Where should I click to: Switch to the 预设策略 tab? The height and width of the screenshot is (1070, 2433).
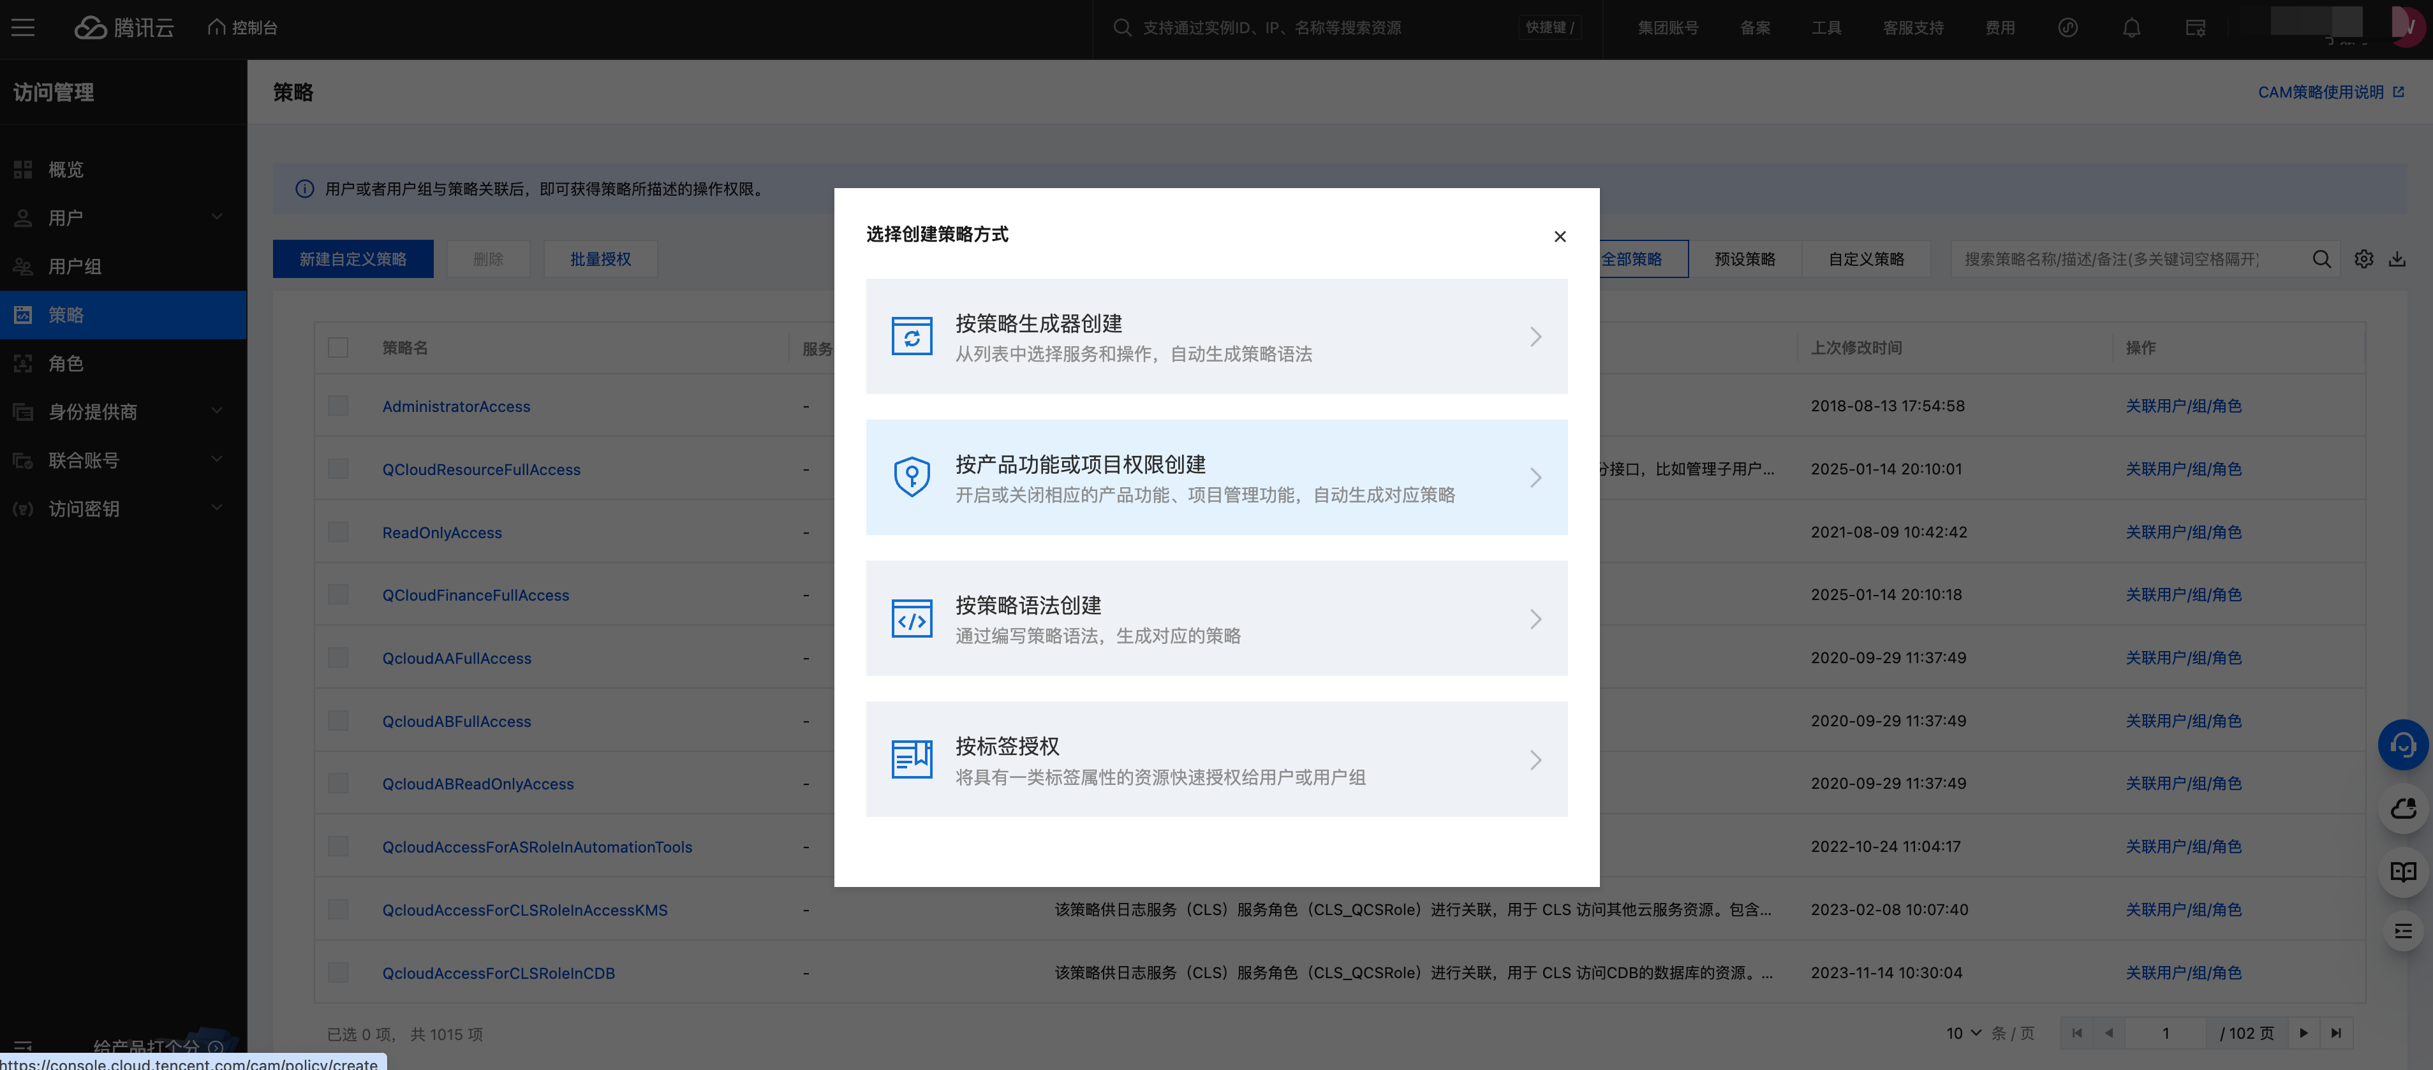click(x=1745, y=259)
